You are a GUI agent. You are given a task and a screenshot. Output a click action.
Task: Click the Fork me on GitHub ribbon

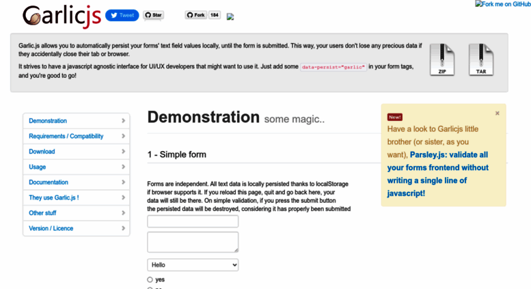click(x=503, y=4)
